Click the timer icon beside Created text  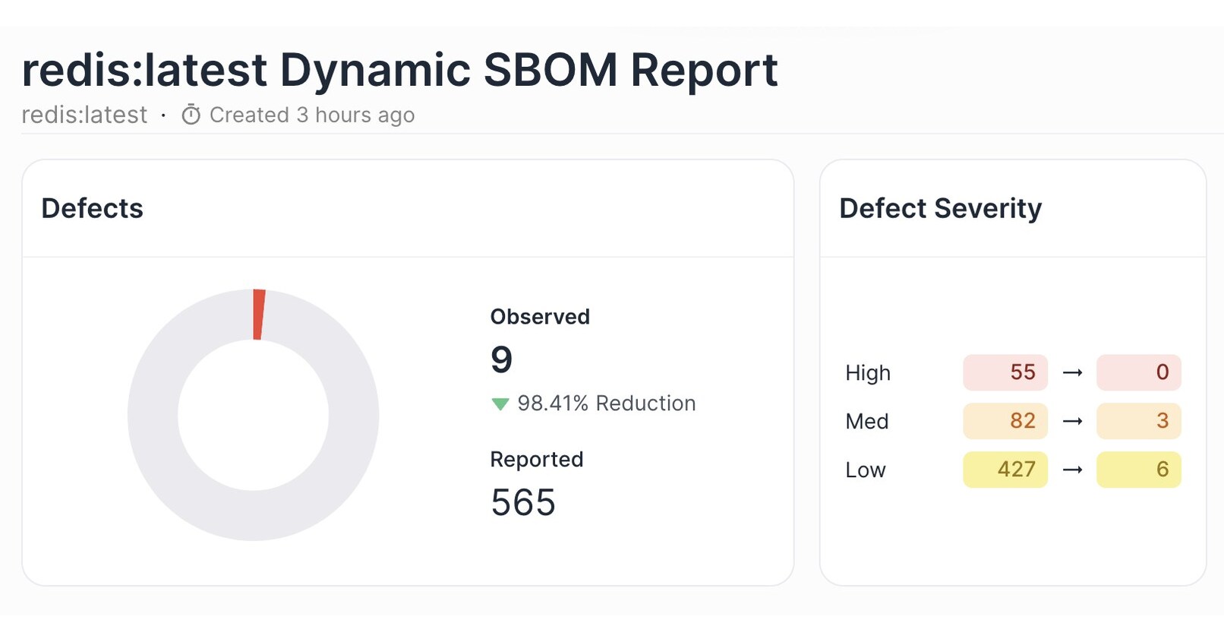click(191, 115)
